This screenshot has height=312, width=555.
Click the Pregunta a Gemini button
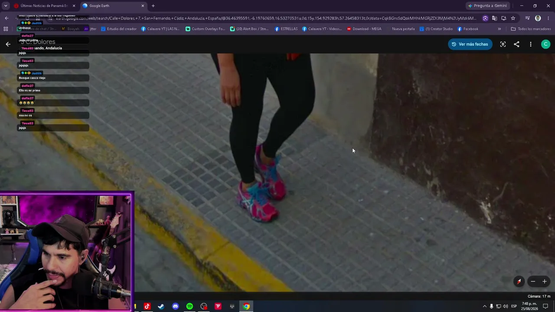tap(487, 6)
